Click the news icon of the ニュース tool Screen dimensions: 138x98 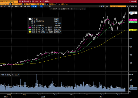pyautogui.click(x=72, y=9)
